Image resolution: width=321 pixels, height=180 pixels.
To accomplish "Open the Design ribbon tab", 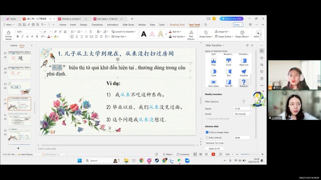I will tap(83, 24).
